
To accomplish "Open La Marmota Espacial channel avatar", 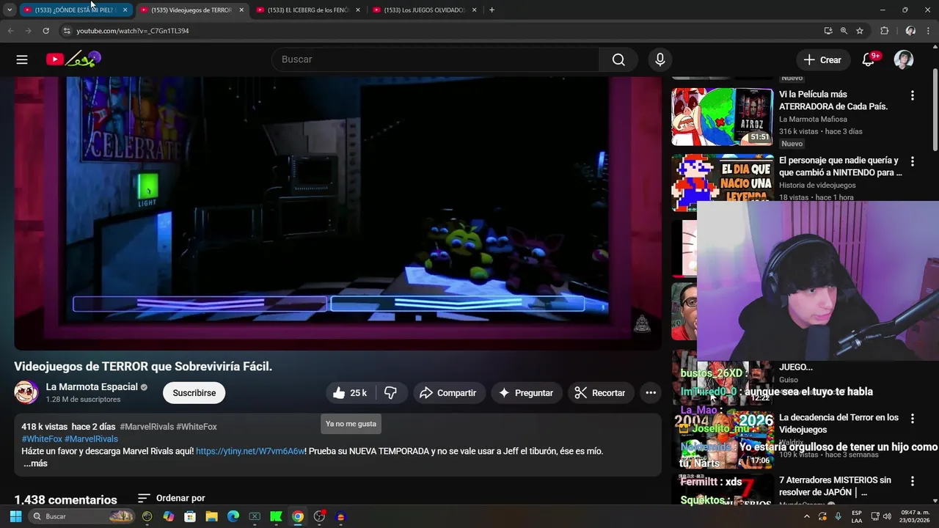I will pos(26,392).
